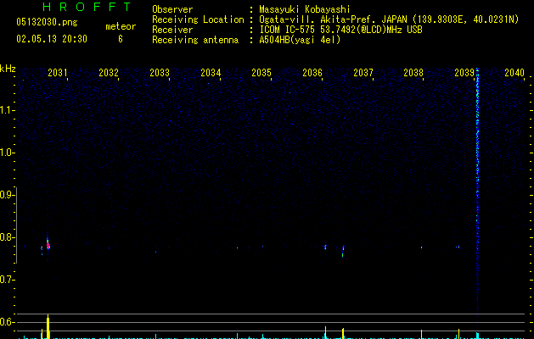
Task: Click the meteor count value 6
Action: tap(121, 39)
